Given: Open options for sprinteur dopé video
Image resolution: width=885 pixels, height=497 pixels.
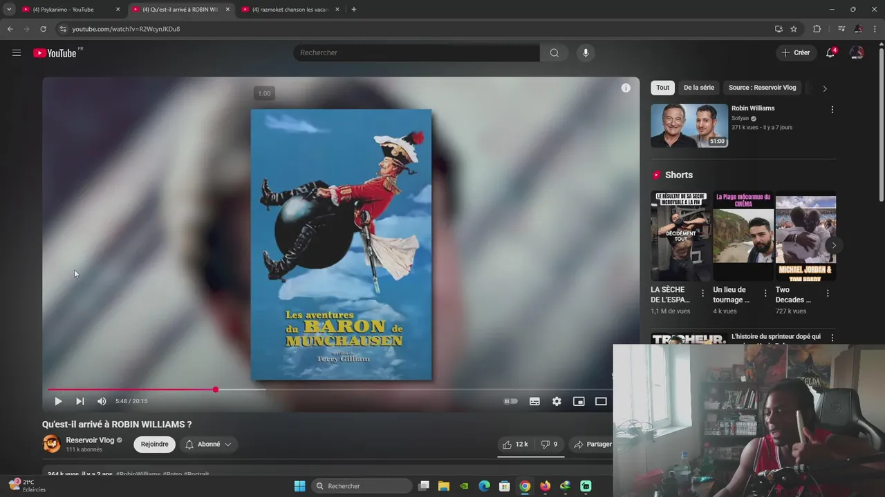Looking at the screenshot, I should click(832, 338).
